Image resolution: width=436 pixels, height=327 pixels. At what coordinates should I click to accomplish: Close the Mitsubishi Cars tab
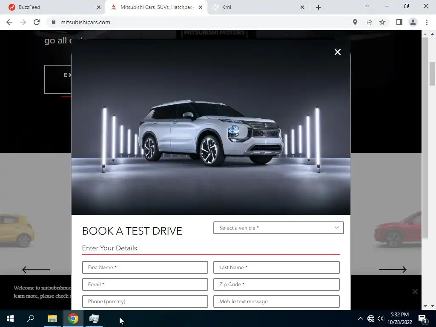click(x=201, y=7)
